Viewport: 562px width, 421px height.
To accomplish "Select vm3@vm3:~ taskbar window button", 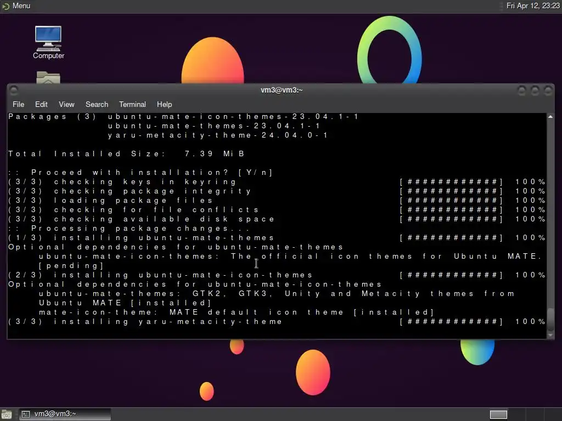I will coord(65,414).
